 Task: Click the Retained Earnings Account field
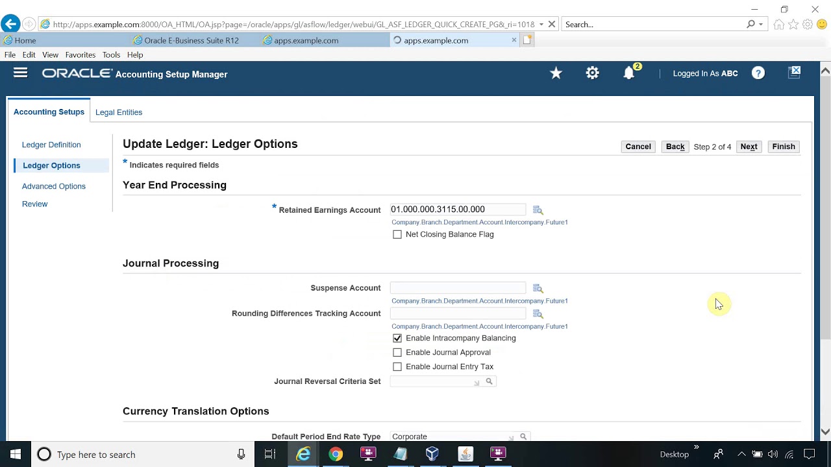click(x=458, y=210)
